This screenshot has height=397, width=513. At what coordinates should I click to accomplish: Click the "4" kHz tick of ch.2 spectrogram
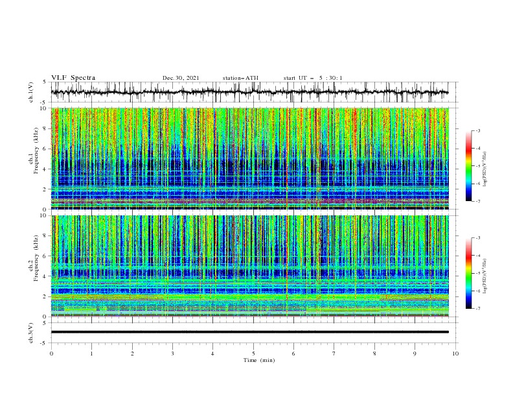point(45,276)
